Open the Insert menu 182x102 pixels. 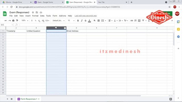pyautogui.click(x=28, y=16)
